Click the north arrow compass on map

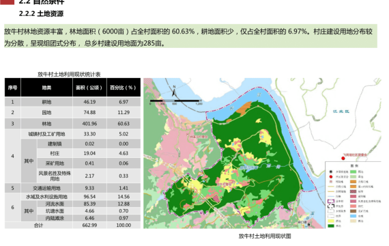[174, 92]
